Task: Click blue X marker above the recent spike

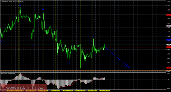Action: click(x=93, y=36)
